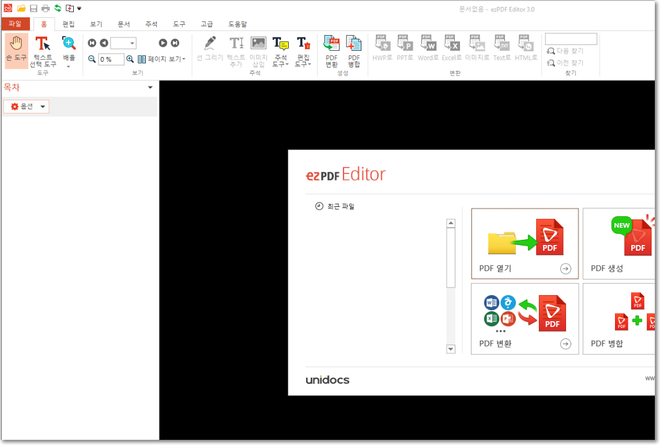Switch to the Edit (편집) tab

pos(69,24)
